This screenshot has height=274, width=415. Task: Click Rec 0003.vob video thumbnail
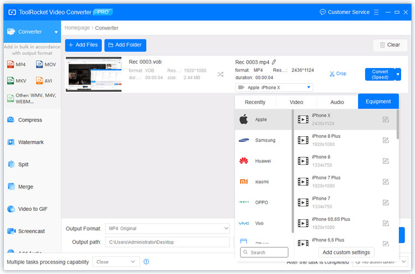click(x=94, y=74)
